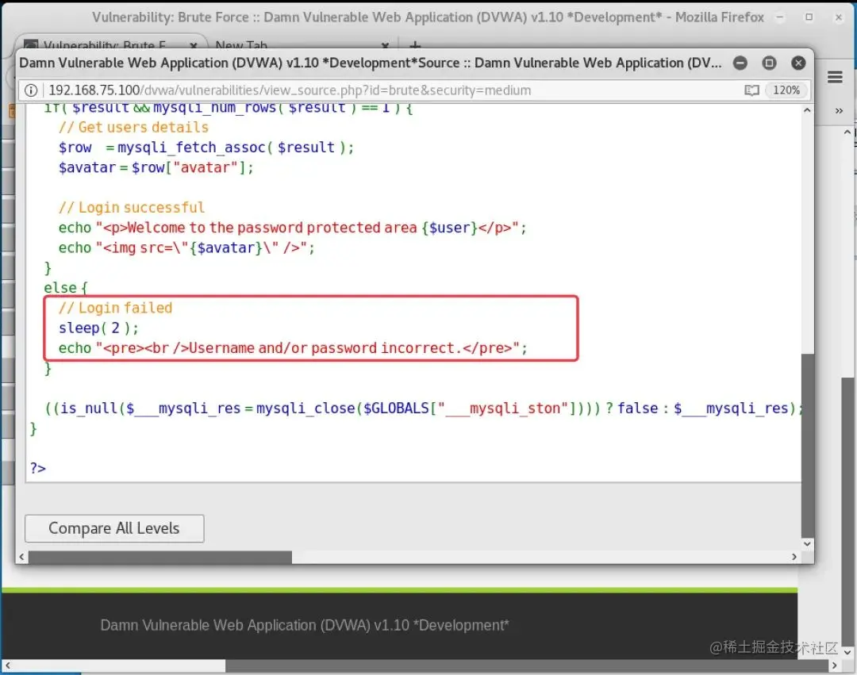This screenshot has width=857, height=675.
Task: Click main window horizontal scrollbar left arrow
Action: pos(8,665)
